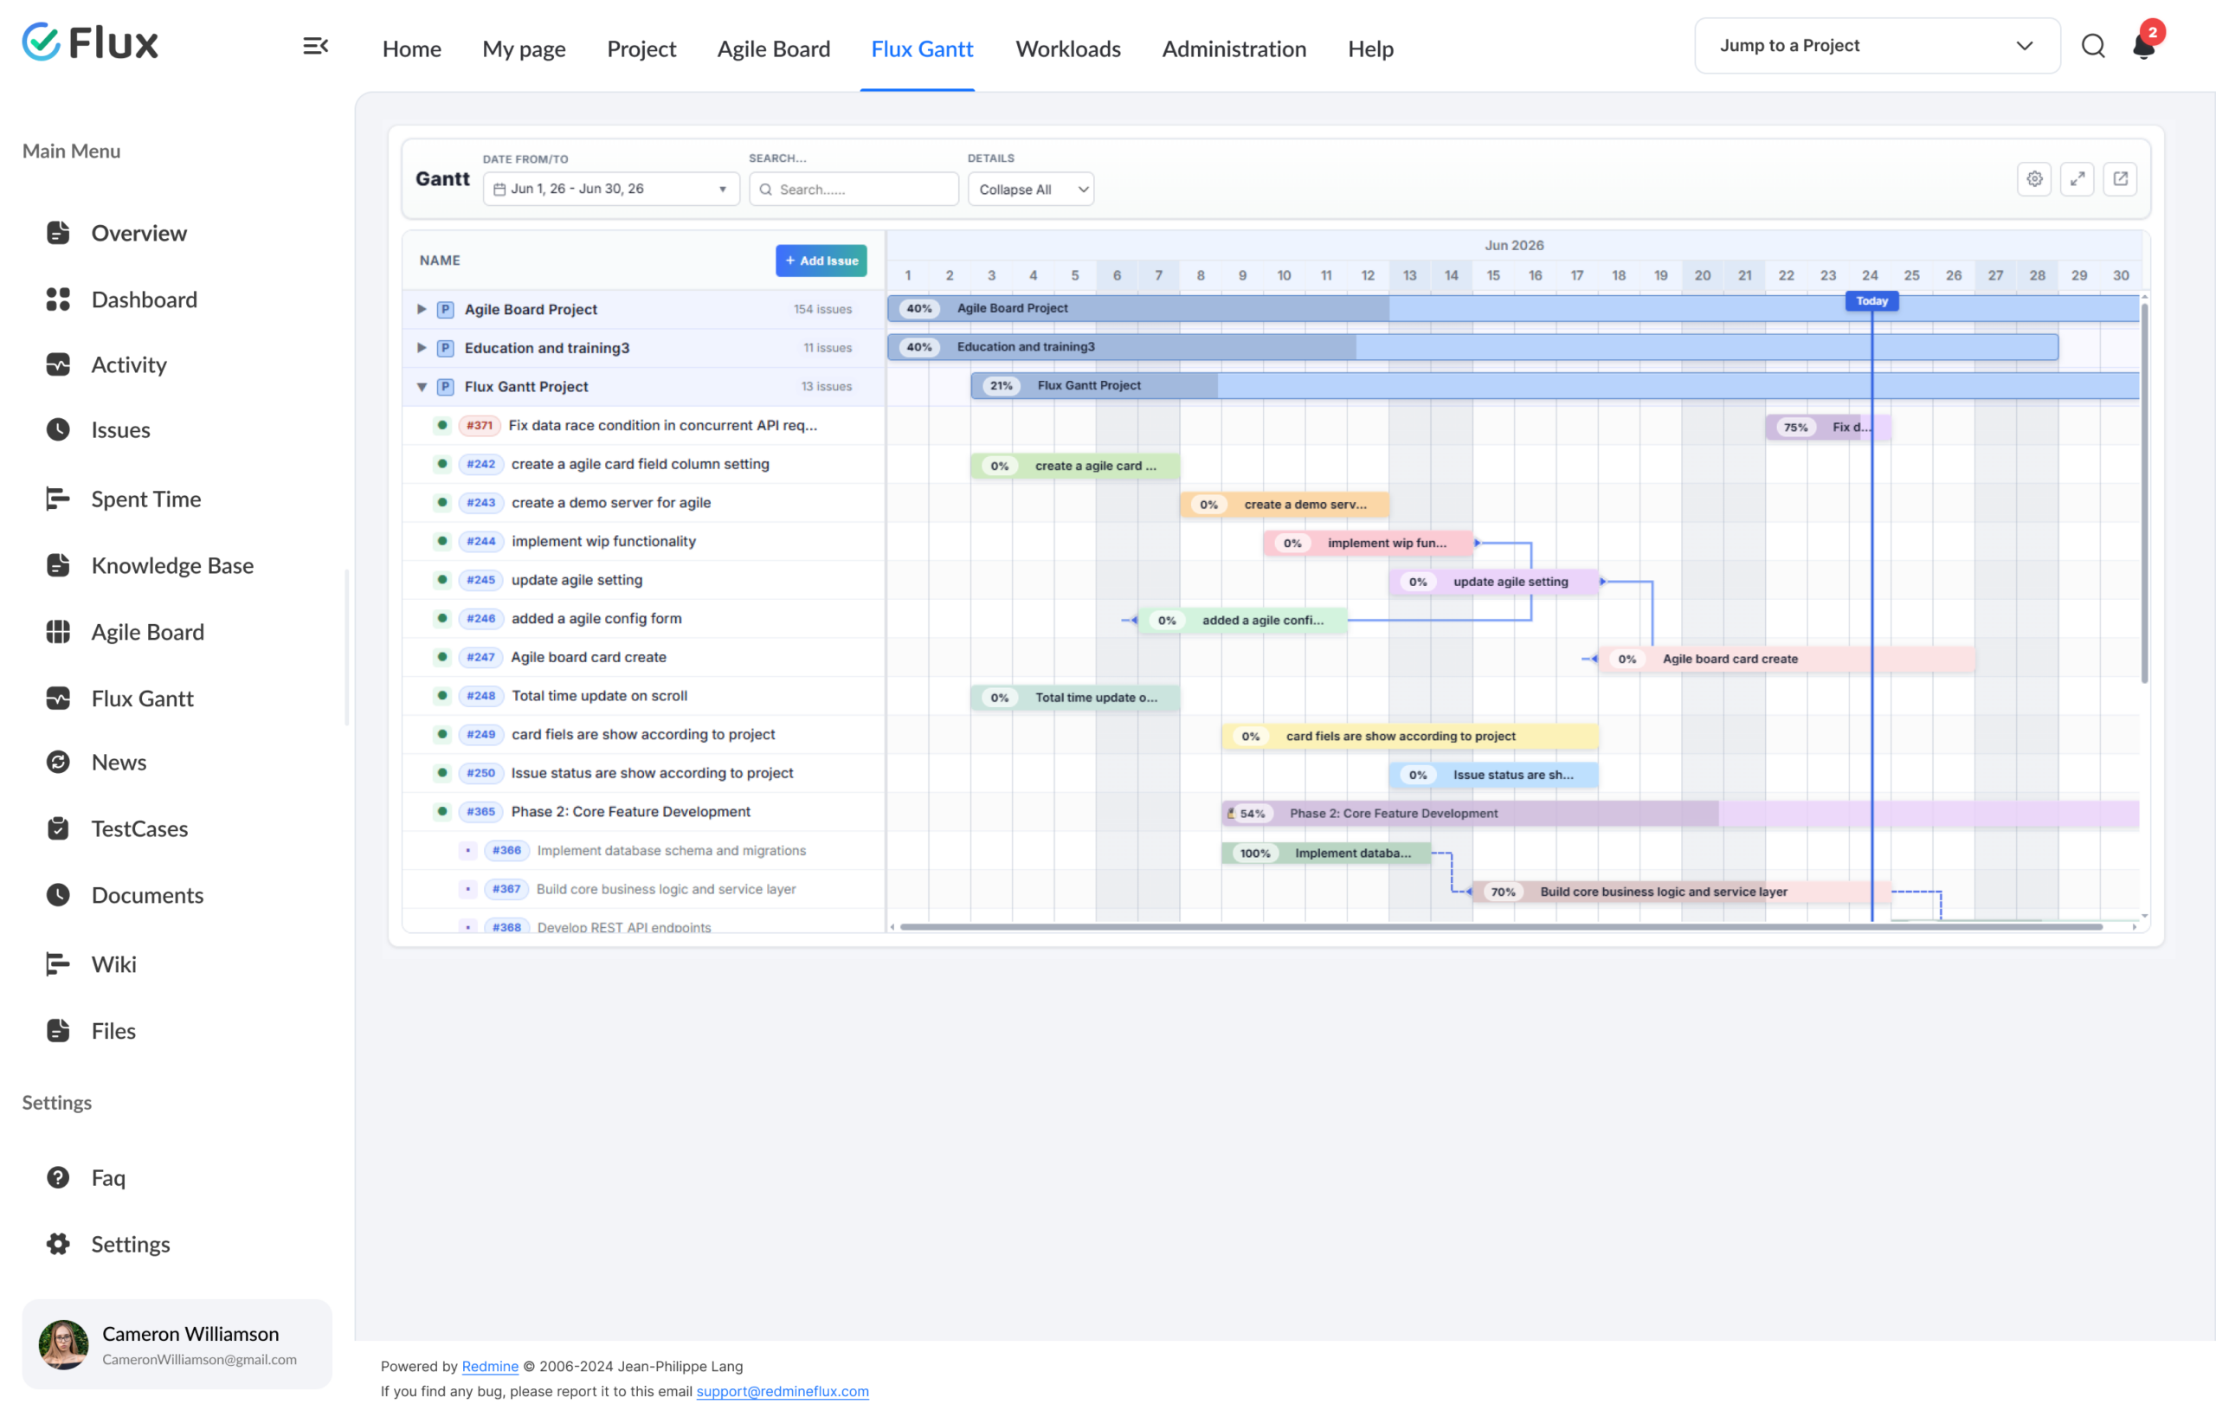
Task: Click the Flux Gantt Project 21% bar
Action: (1555, 385)
